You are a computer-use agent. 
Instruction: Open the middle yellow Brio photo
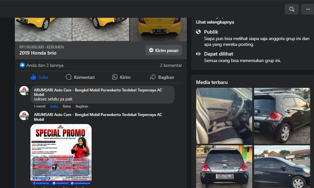101,29
